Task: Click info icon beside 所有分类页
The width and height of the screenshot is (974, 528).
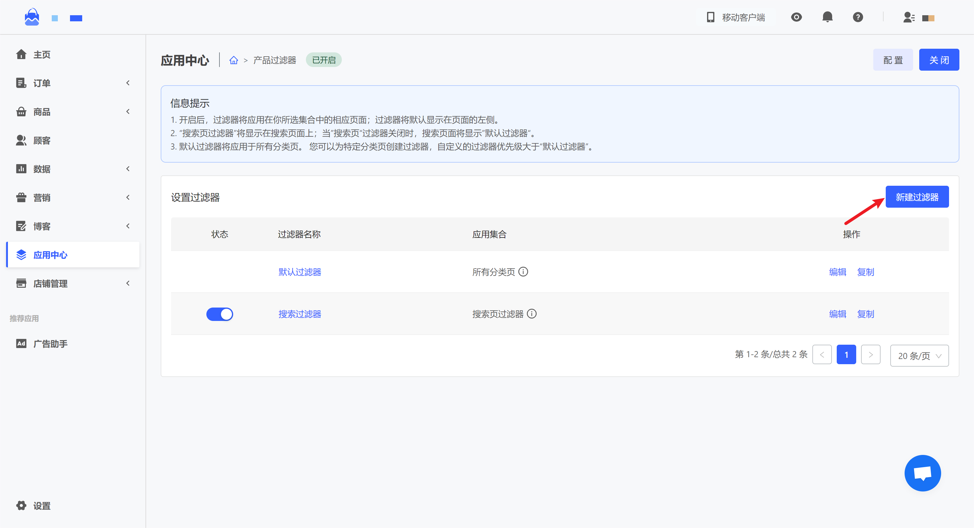Action: pos(523,272)
